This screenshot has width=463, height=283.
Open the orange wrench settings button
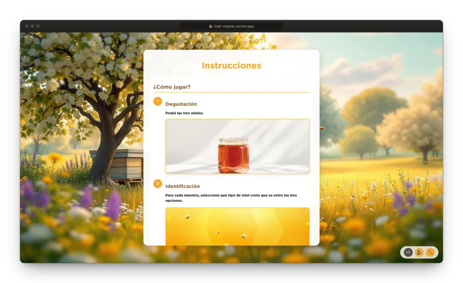[430, 252]
